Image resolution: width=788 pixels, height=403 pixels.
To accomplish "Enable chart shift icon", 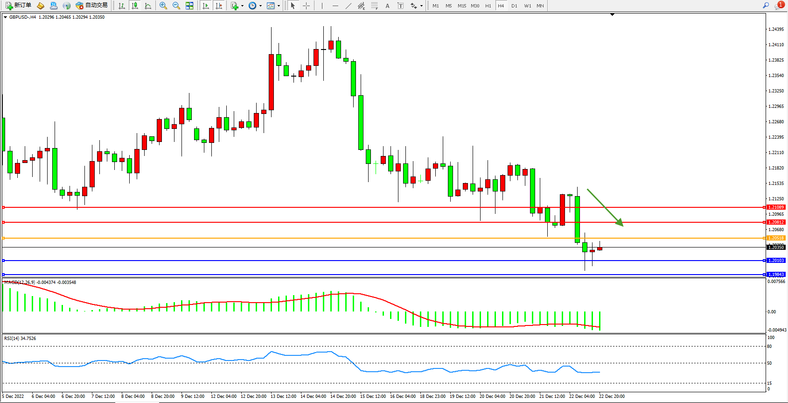I will (x=219, y=6).
